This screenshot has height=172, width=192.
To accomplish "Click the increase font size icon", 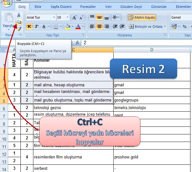I will pyautogui.click(x=74, y=18).
